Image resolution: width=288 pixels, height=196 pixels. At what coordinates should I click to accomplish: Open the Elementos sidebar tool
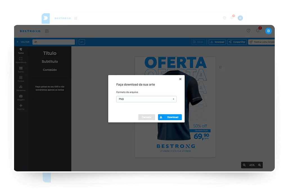coord(21,88)
